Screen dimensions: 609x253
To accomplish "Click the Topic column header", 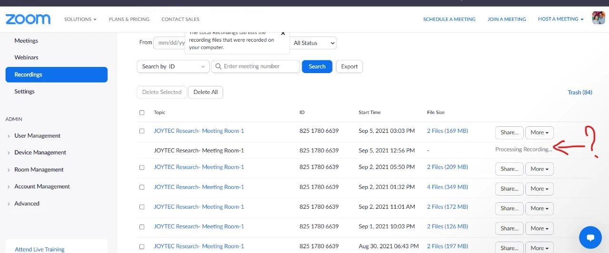I will click(x=159, y=112).
